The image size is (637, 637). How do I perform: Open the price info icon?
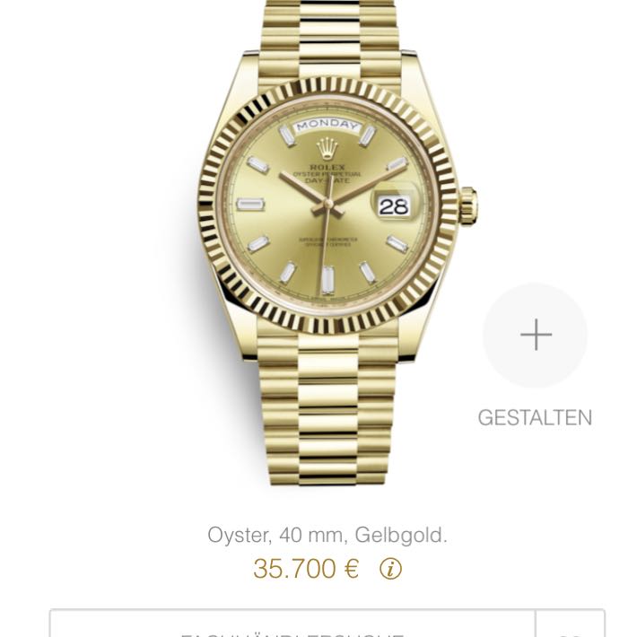[391, 569]
